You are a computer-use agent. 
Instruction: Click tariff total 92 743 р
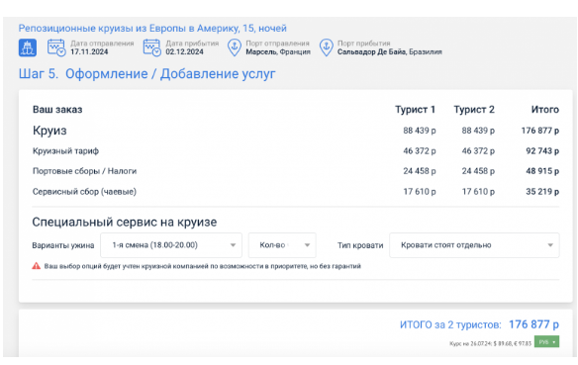tap(542, 151)
